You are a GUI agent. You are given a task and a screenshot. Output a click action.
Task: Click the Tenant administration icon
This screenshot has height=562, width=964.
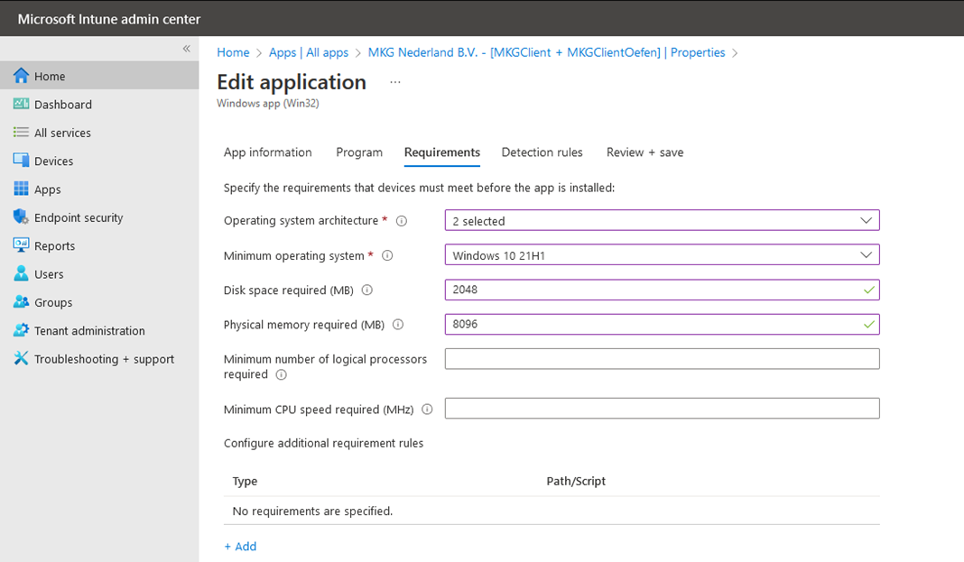[21, 330]
